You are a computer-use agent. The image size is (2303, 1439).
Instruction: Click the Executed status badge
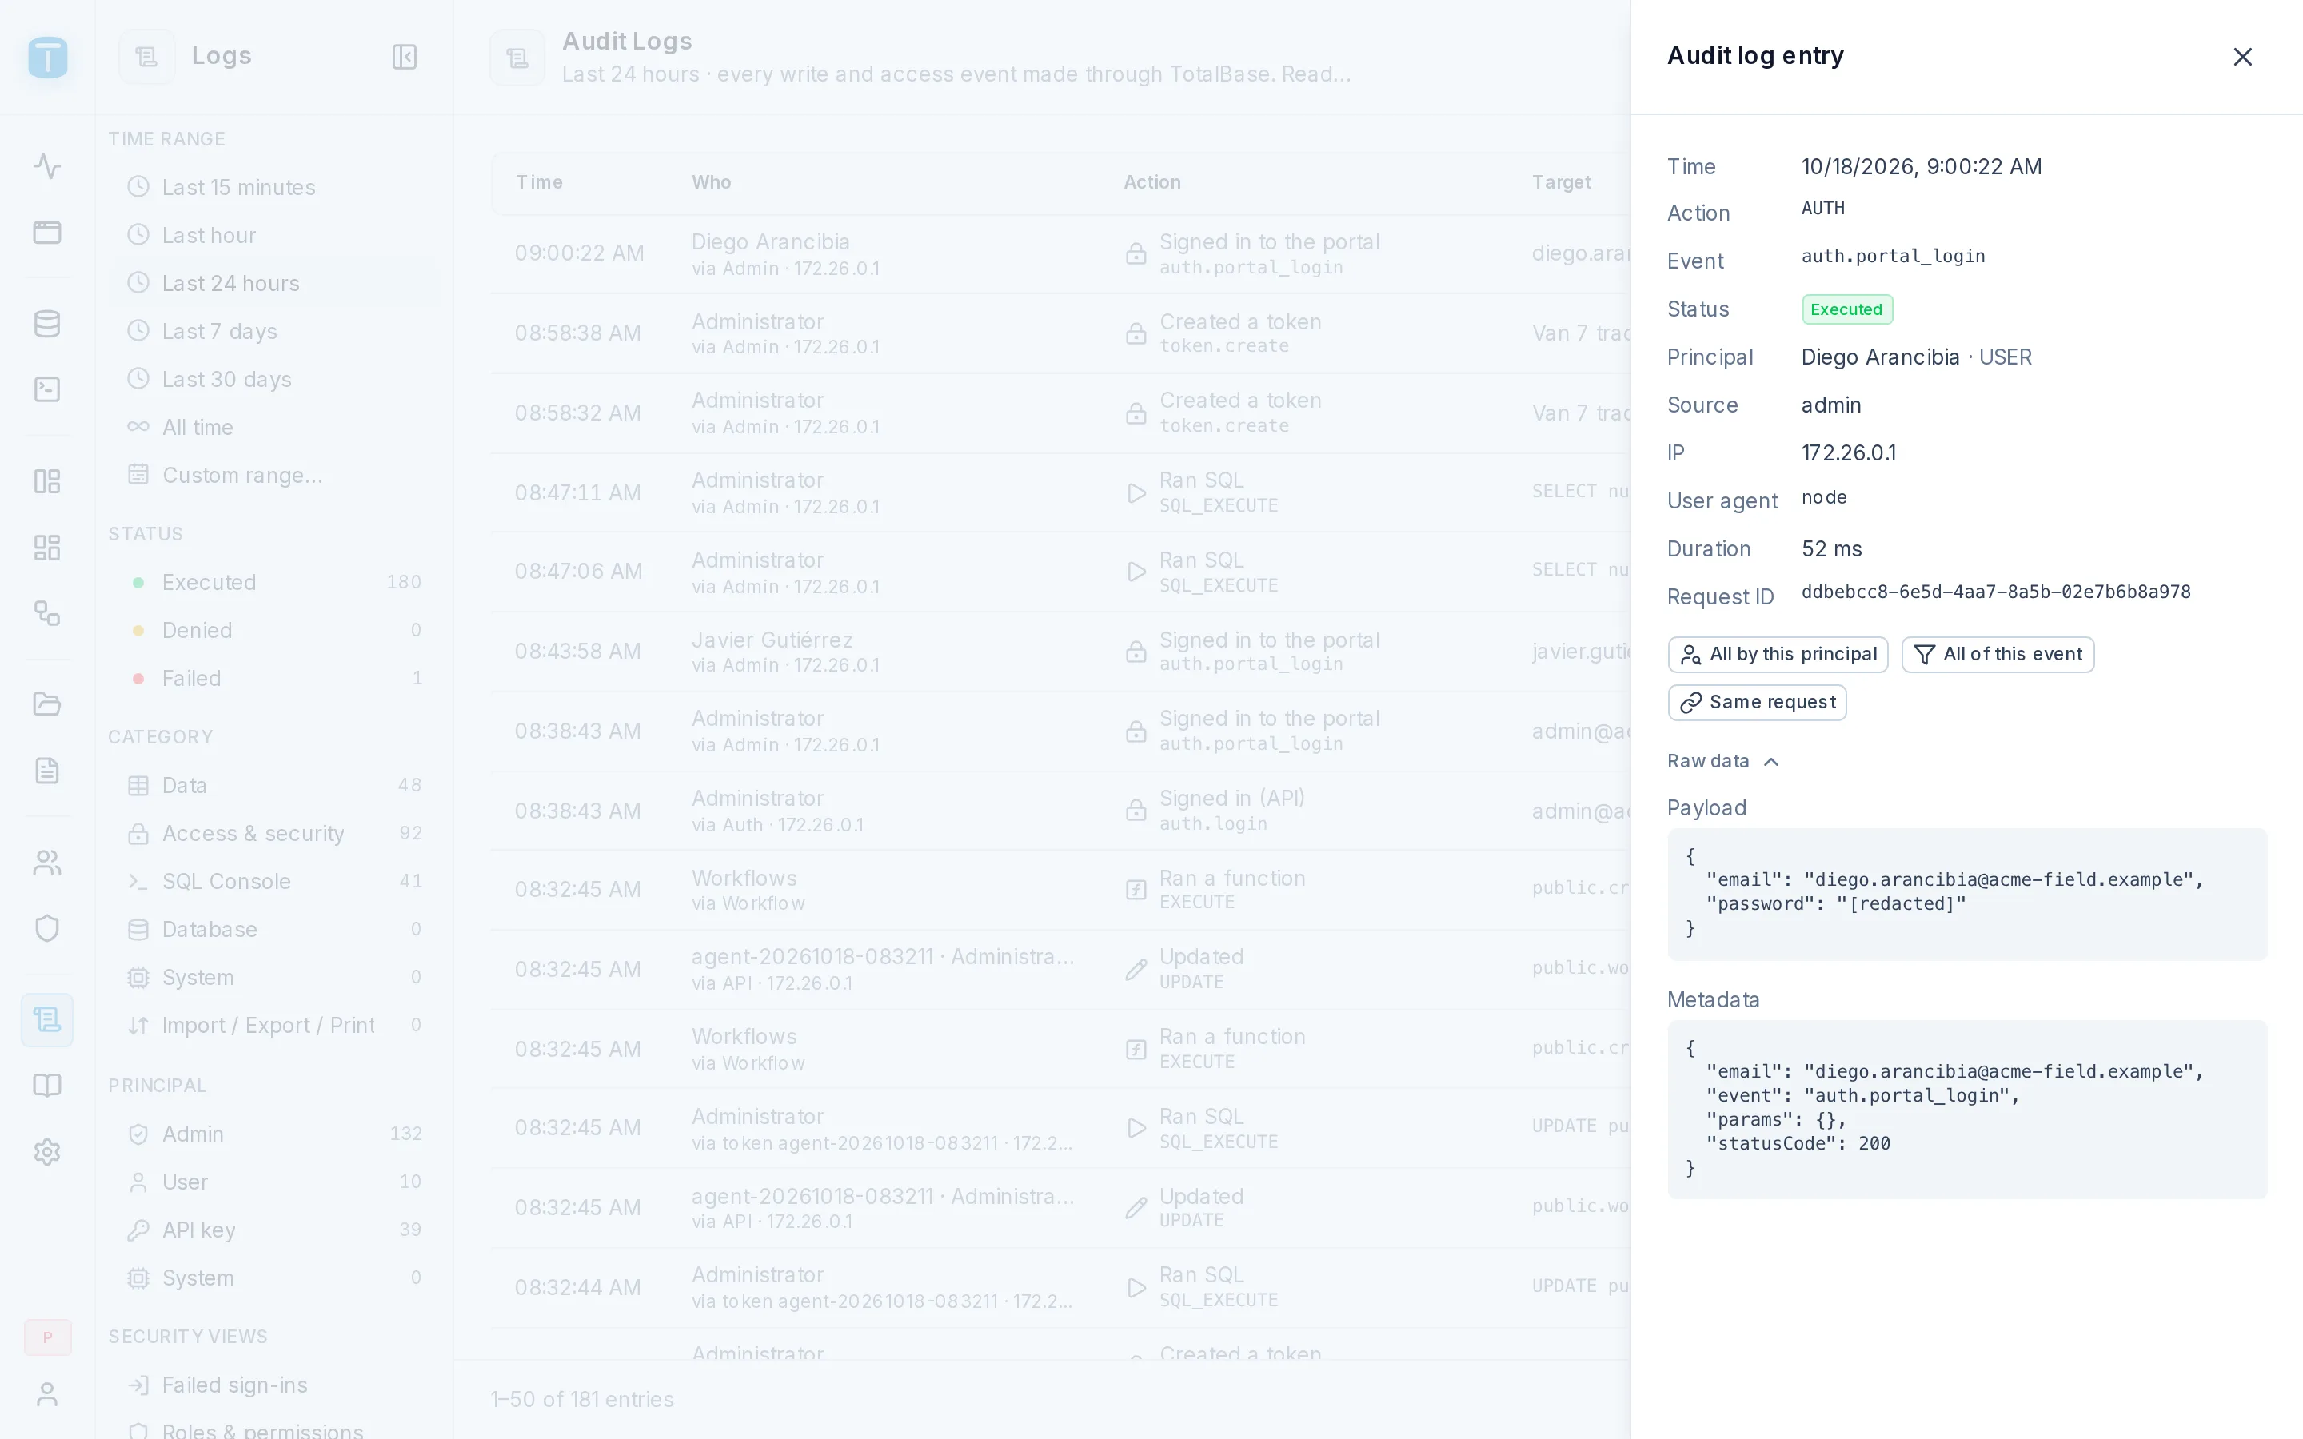(x=1846, y=309)
